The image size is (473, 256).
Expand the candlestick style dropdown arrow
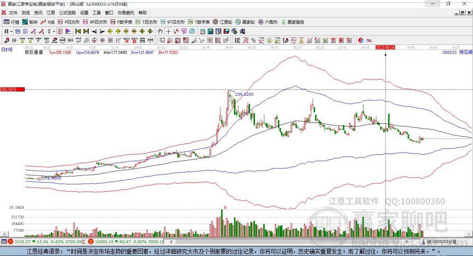coord(54,31)
